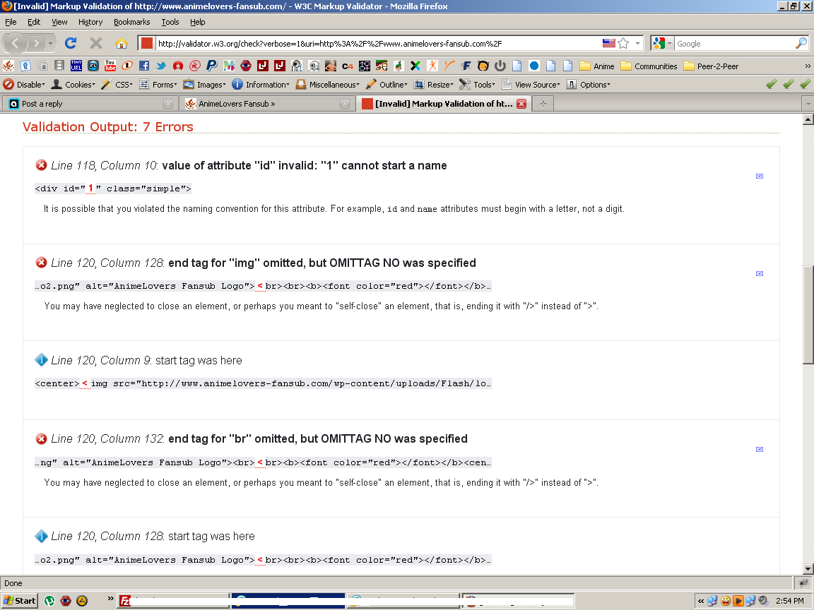Show hidden system tray icons
Screen dimensions: 814x610
click(701, 601)
